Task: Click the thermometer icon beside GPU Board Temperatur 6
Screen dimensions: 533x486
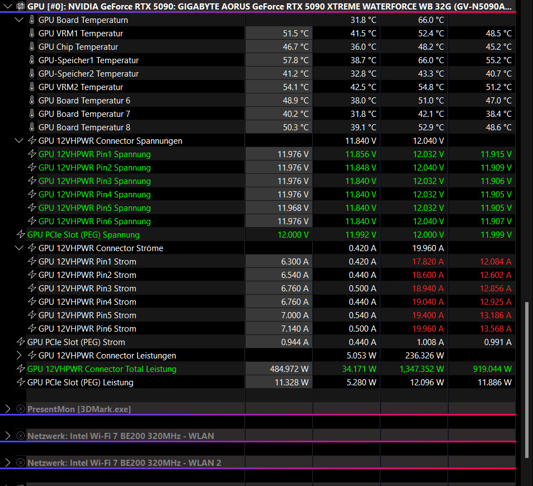Action: 32,100
